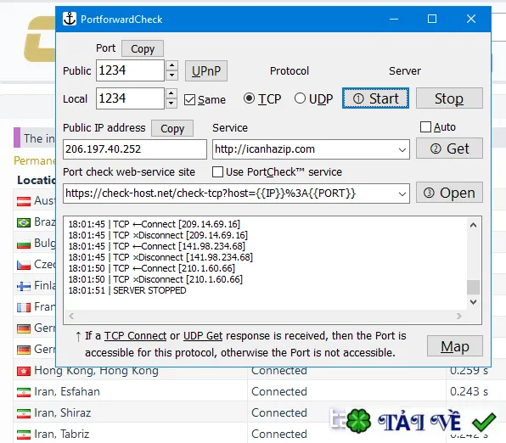This screenshot has width=506, height=443.
Task: Click the Austria flag icon in background table
Action: point(24,201)
